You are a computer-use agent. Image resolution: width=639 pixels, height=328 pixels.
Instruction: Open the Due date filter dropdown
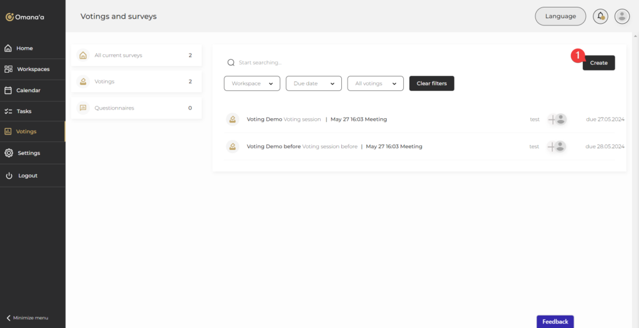pos(313,83)
